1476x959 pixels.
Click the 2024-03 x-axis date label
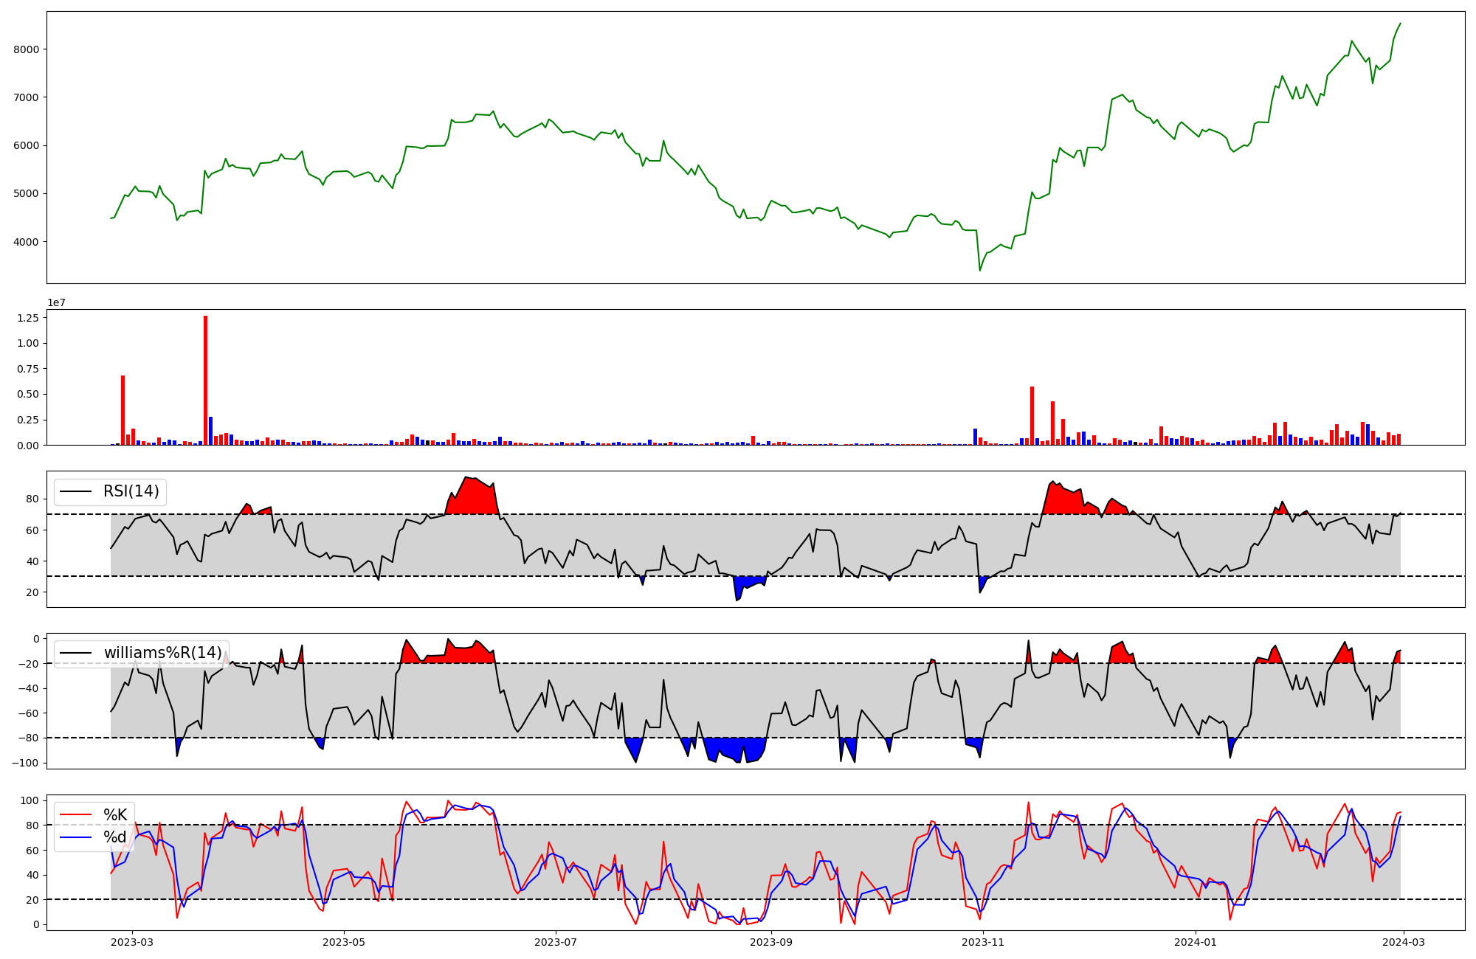pyautogui.click(x=1402, y=942)
